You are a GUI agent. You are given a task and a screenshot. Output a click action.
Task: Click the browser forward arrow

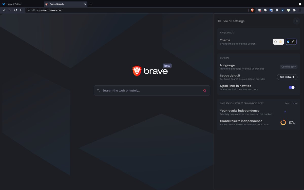tap(10, 10)
